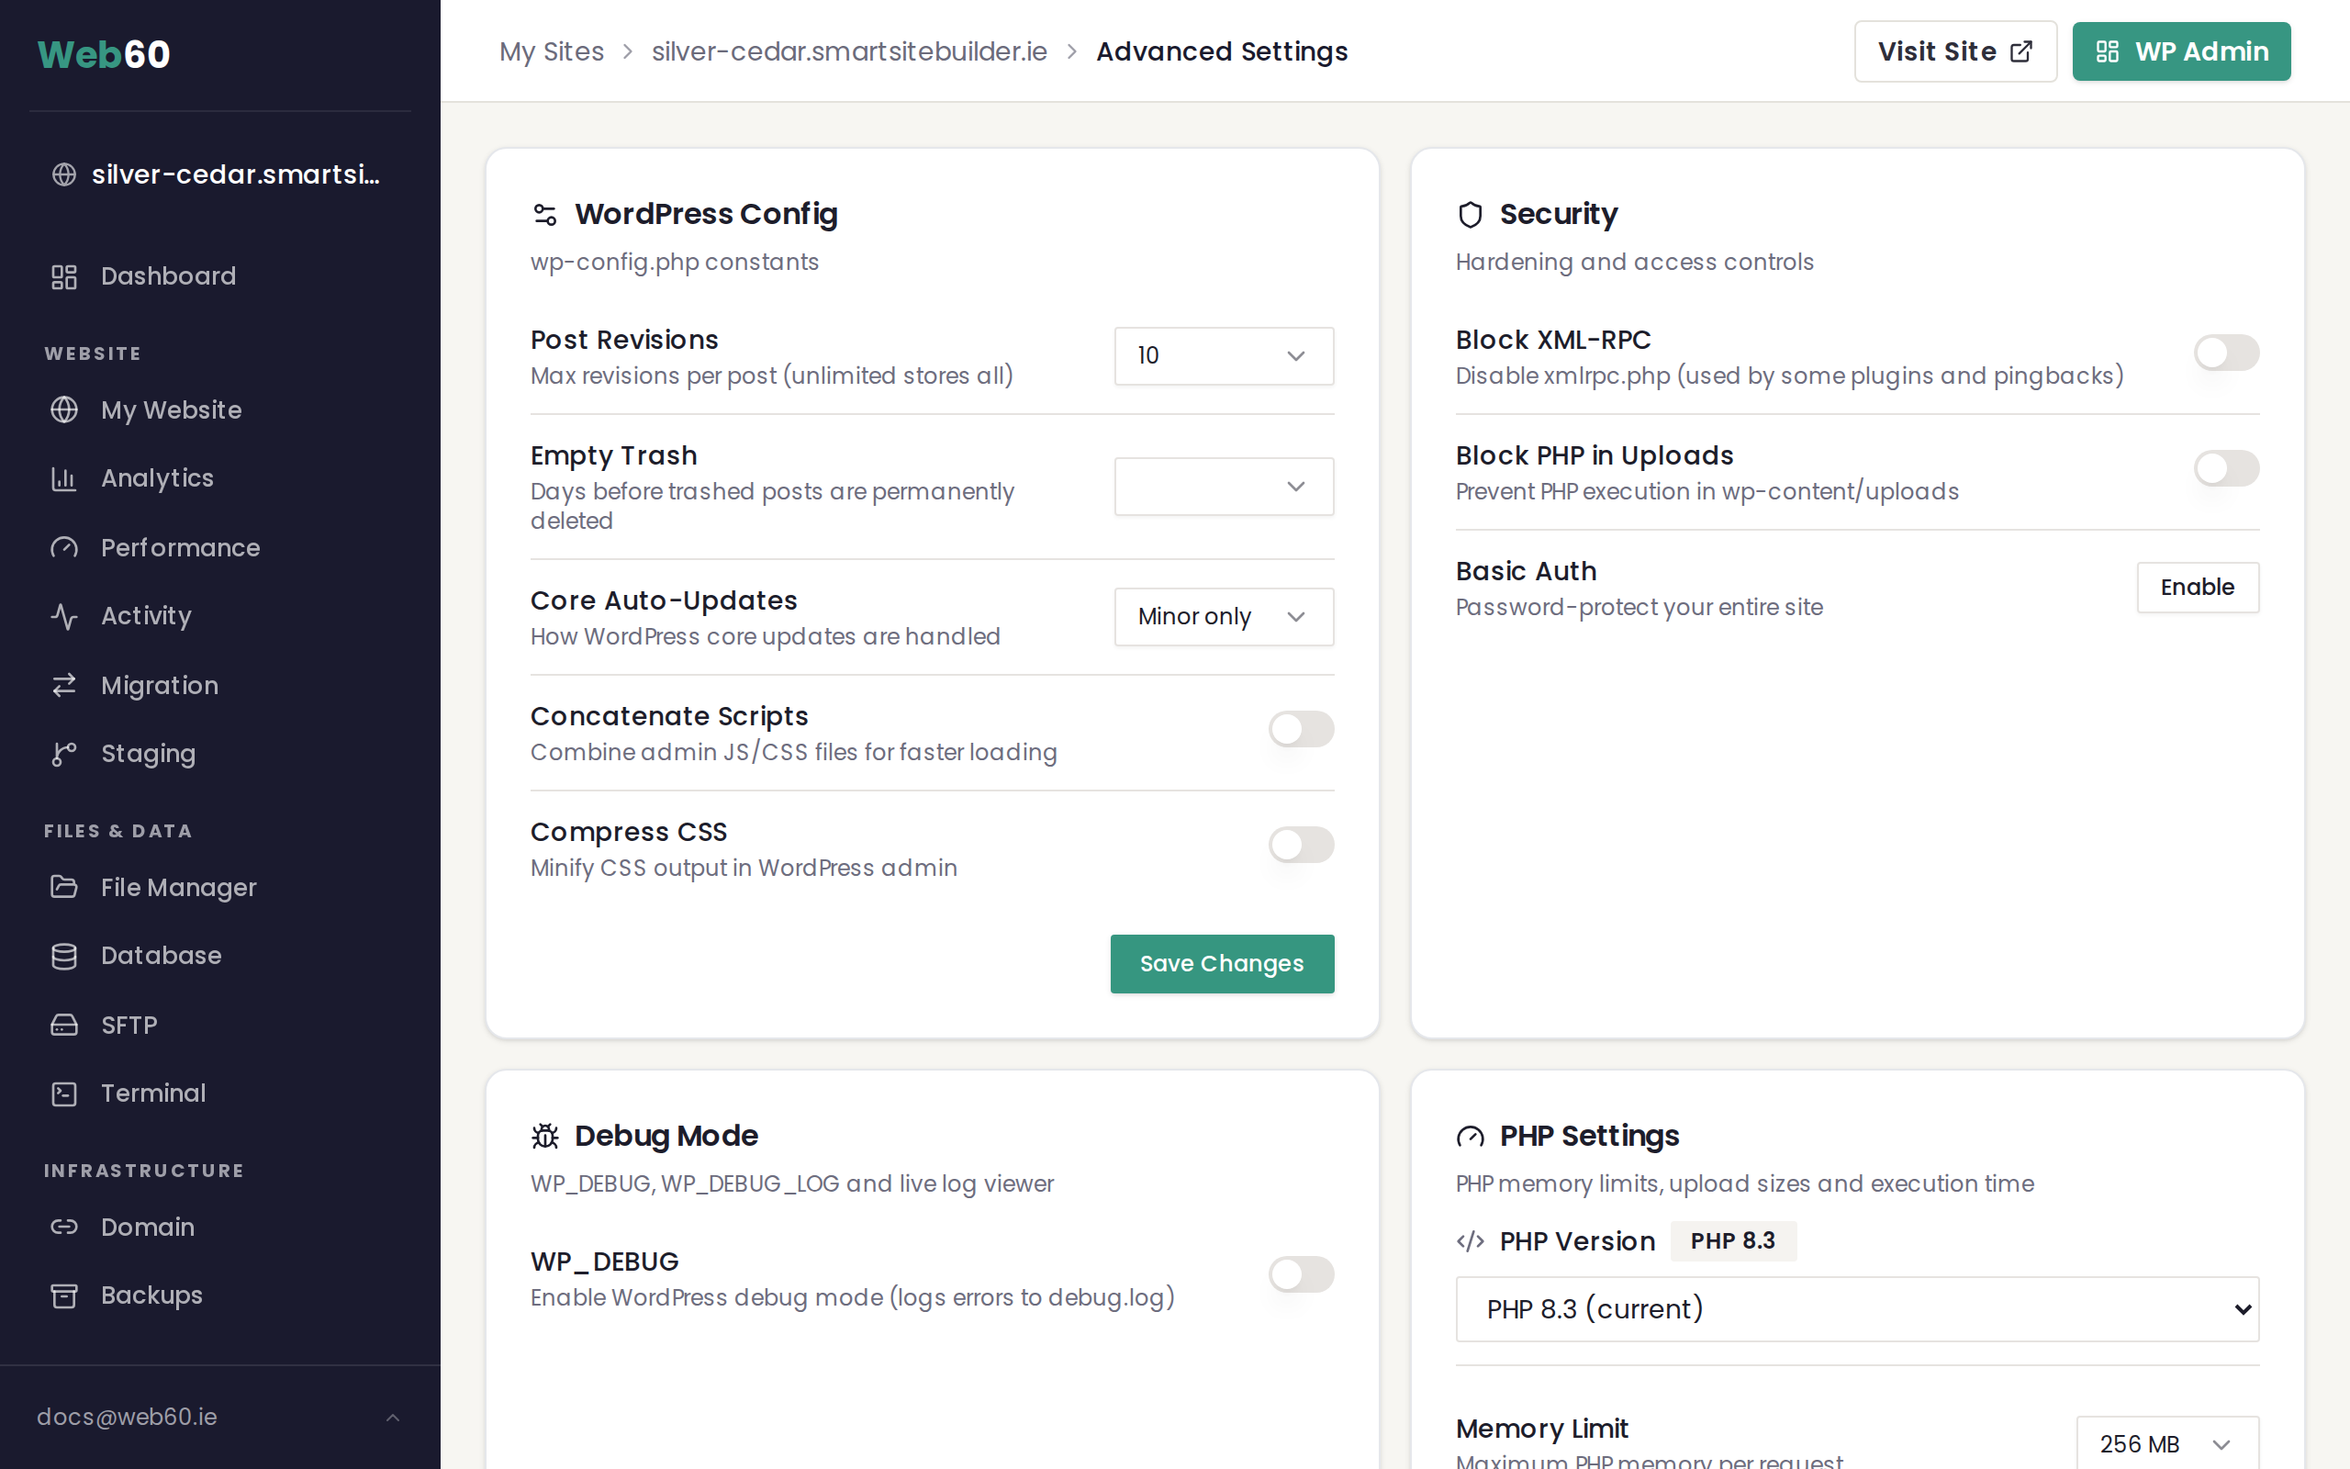Open SFTP settings from sidebar
The image size is (2350, 1469).
coord(129,1024)
